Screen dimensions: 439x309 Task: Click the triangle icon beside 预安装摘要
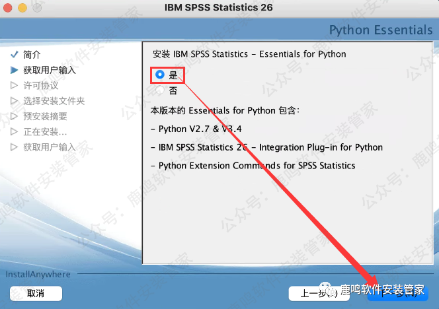(x=14, y=116)
